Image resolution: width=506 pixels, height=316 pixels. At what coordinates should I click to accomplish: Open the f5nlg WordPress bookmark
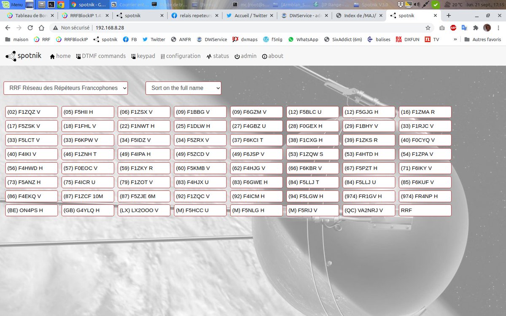pos(273,39)
